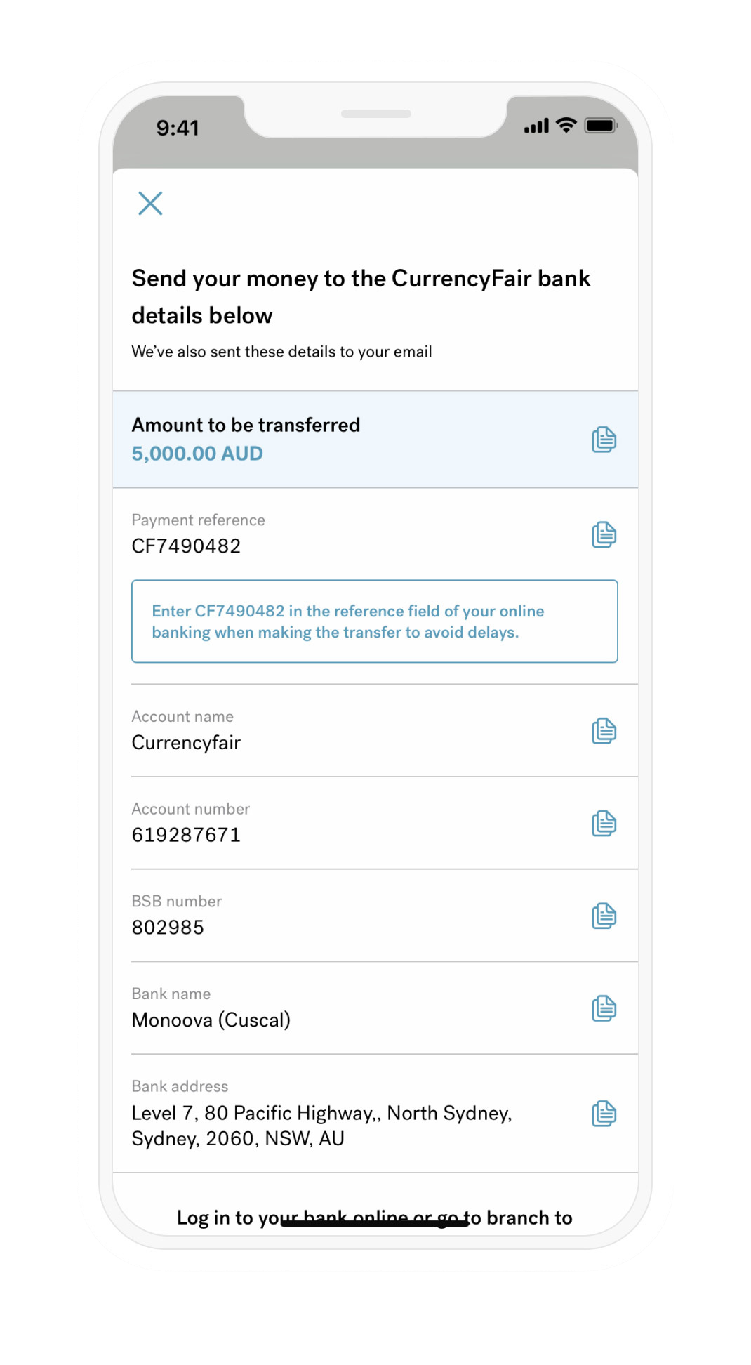Tap the email confirmation notice text
This screenshot has height=1365, width=751.
pyautogui.click(x=282, y=352)
